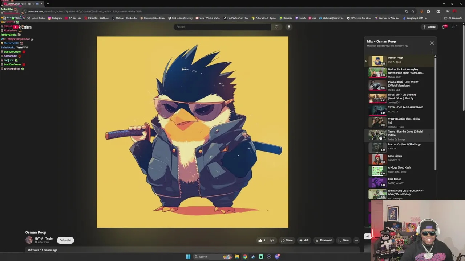
Task: Dislike the Osman Poop video
Action: [272, 240]
